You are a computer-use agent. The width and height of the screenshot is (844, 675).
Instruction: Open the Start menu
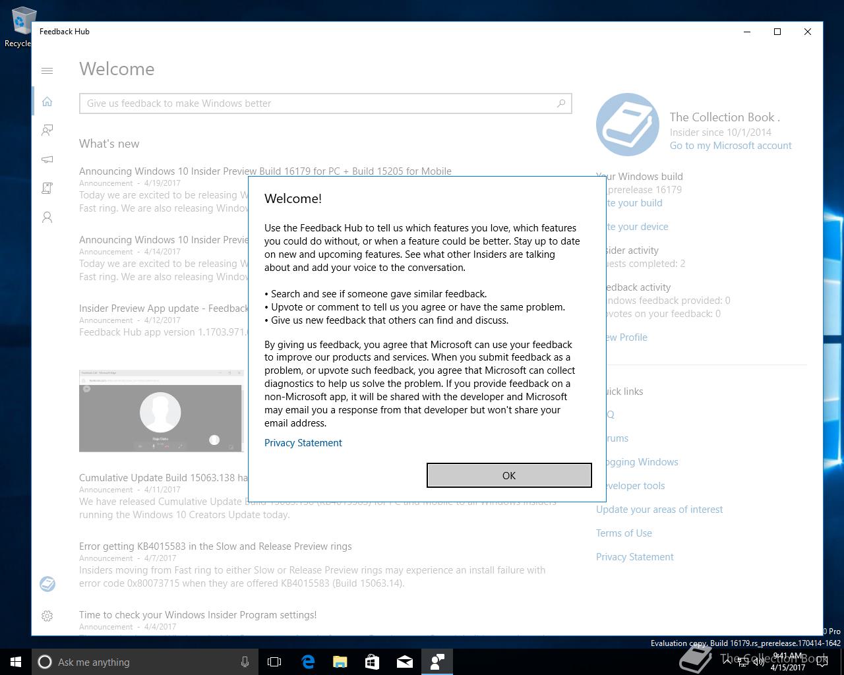click(x=16, y=662)
